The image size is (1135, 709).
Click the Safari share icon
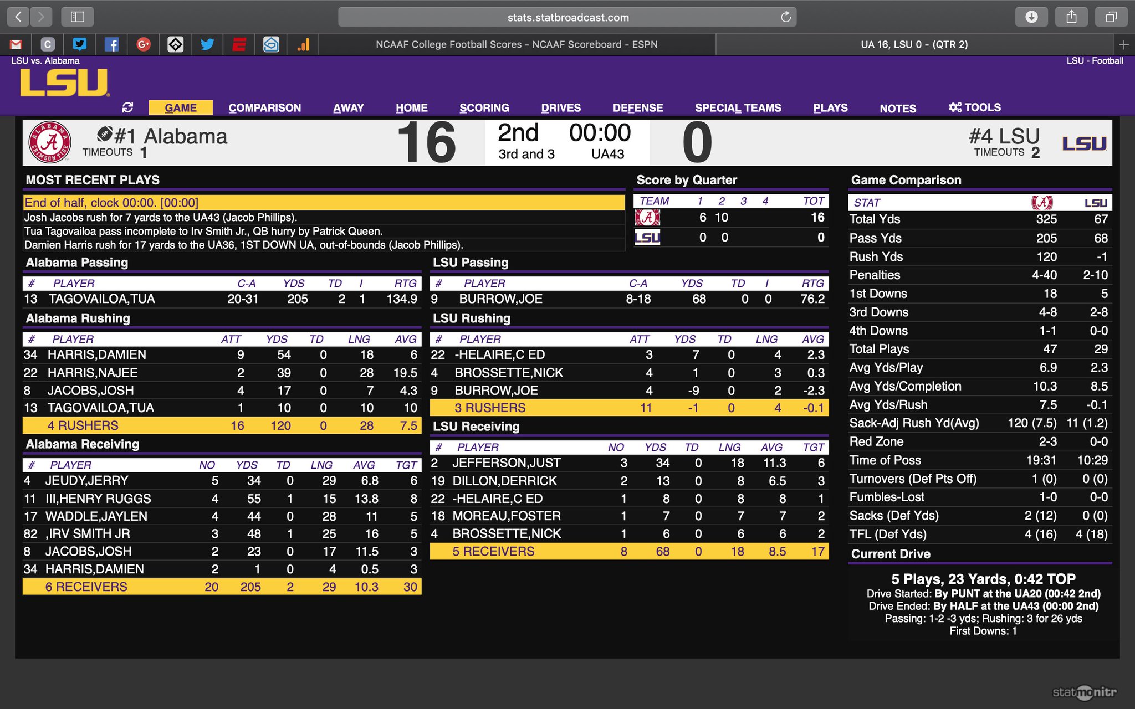click(x=1071, y=17)
